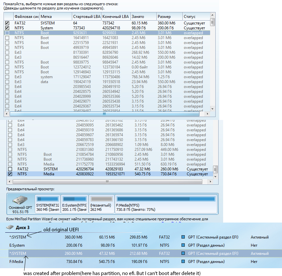Click the horizontal scrollbar thumb in the partition list
This screenshot has height=276, width=282.
104,114
